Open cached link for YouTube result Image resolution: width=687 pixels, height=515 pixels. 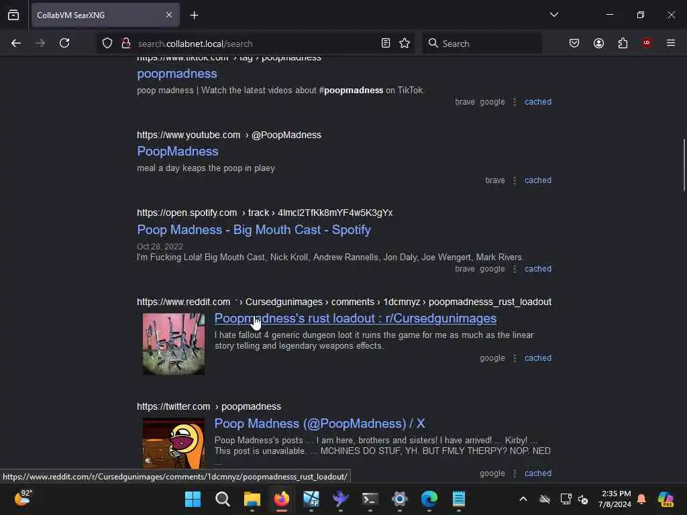click(x=538, y=180)
